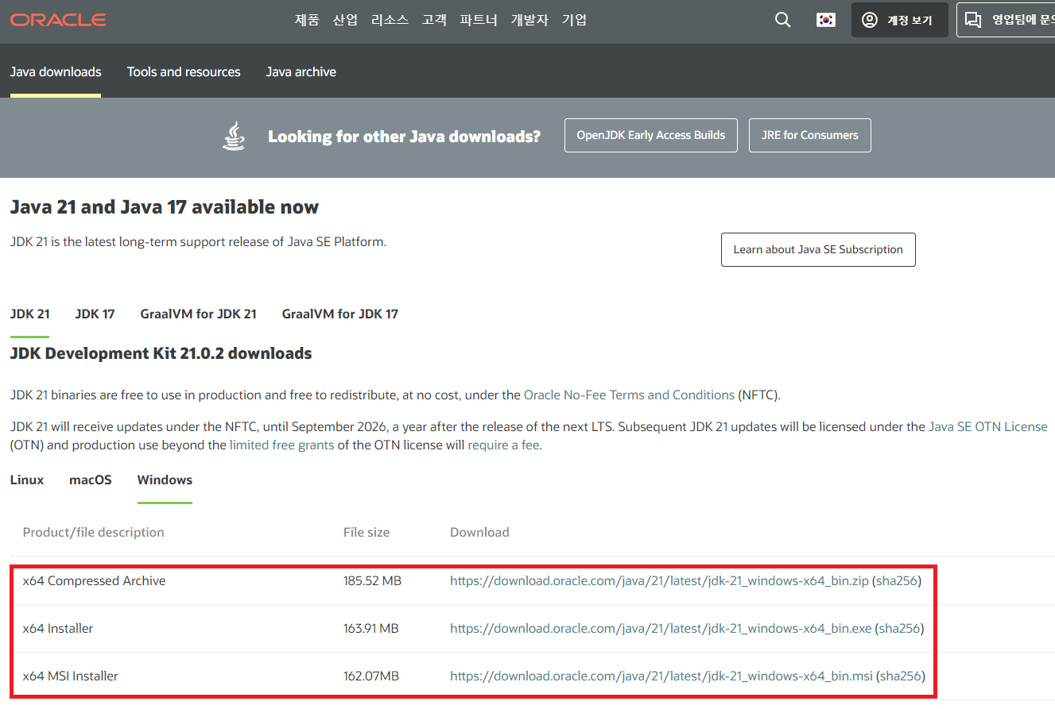This screenshot has width=1055, height=709.
Task: Switch to Java archive tab
Action: (x=301, y=71)
